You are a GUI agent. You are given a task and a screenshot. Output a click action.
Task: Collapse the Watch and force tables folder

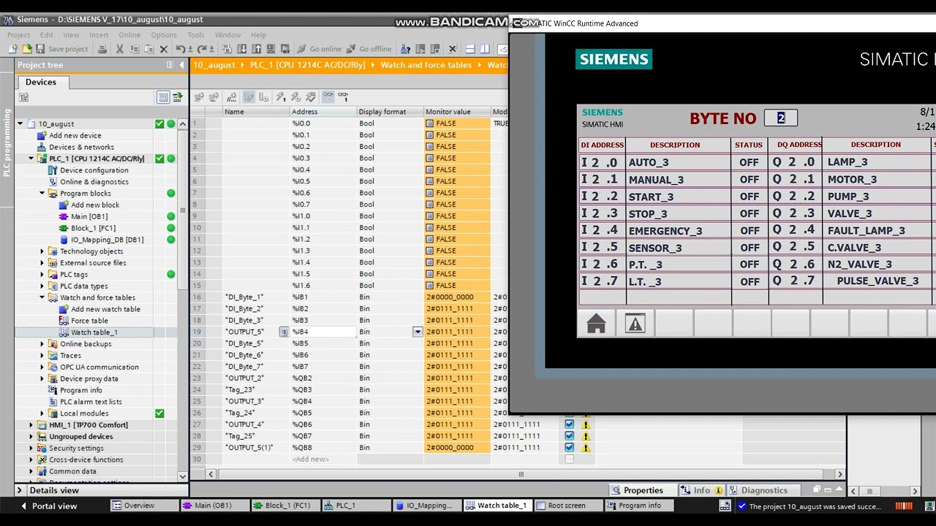point(42,297)
